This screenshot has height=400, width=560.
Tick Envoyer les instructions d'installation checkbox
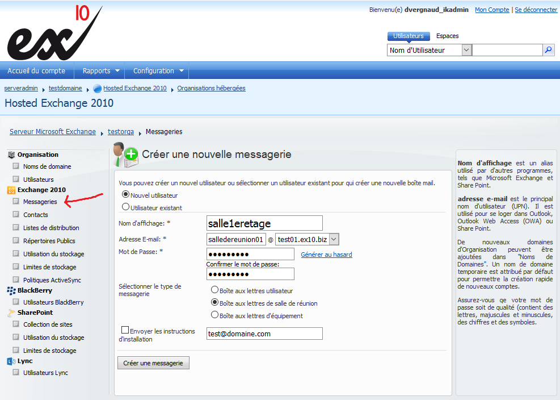pyautogui.click(x=125, y=330)
